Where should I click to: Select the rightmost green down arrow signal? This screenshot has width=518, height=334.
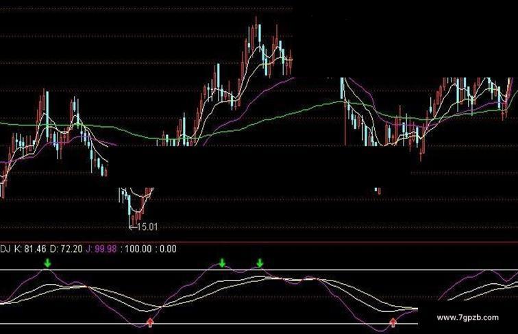(260, 263)
